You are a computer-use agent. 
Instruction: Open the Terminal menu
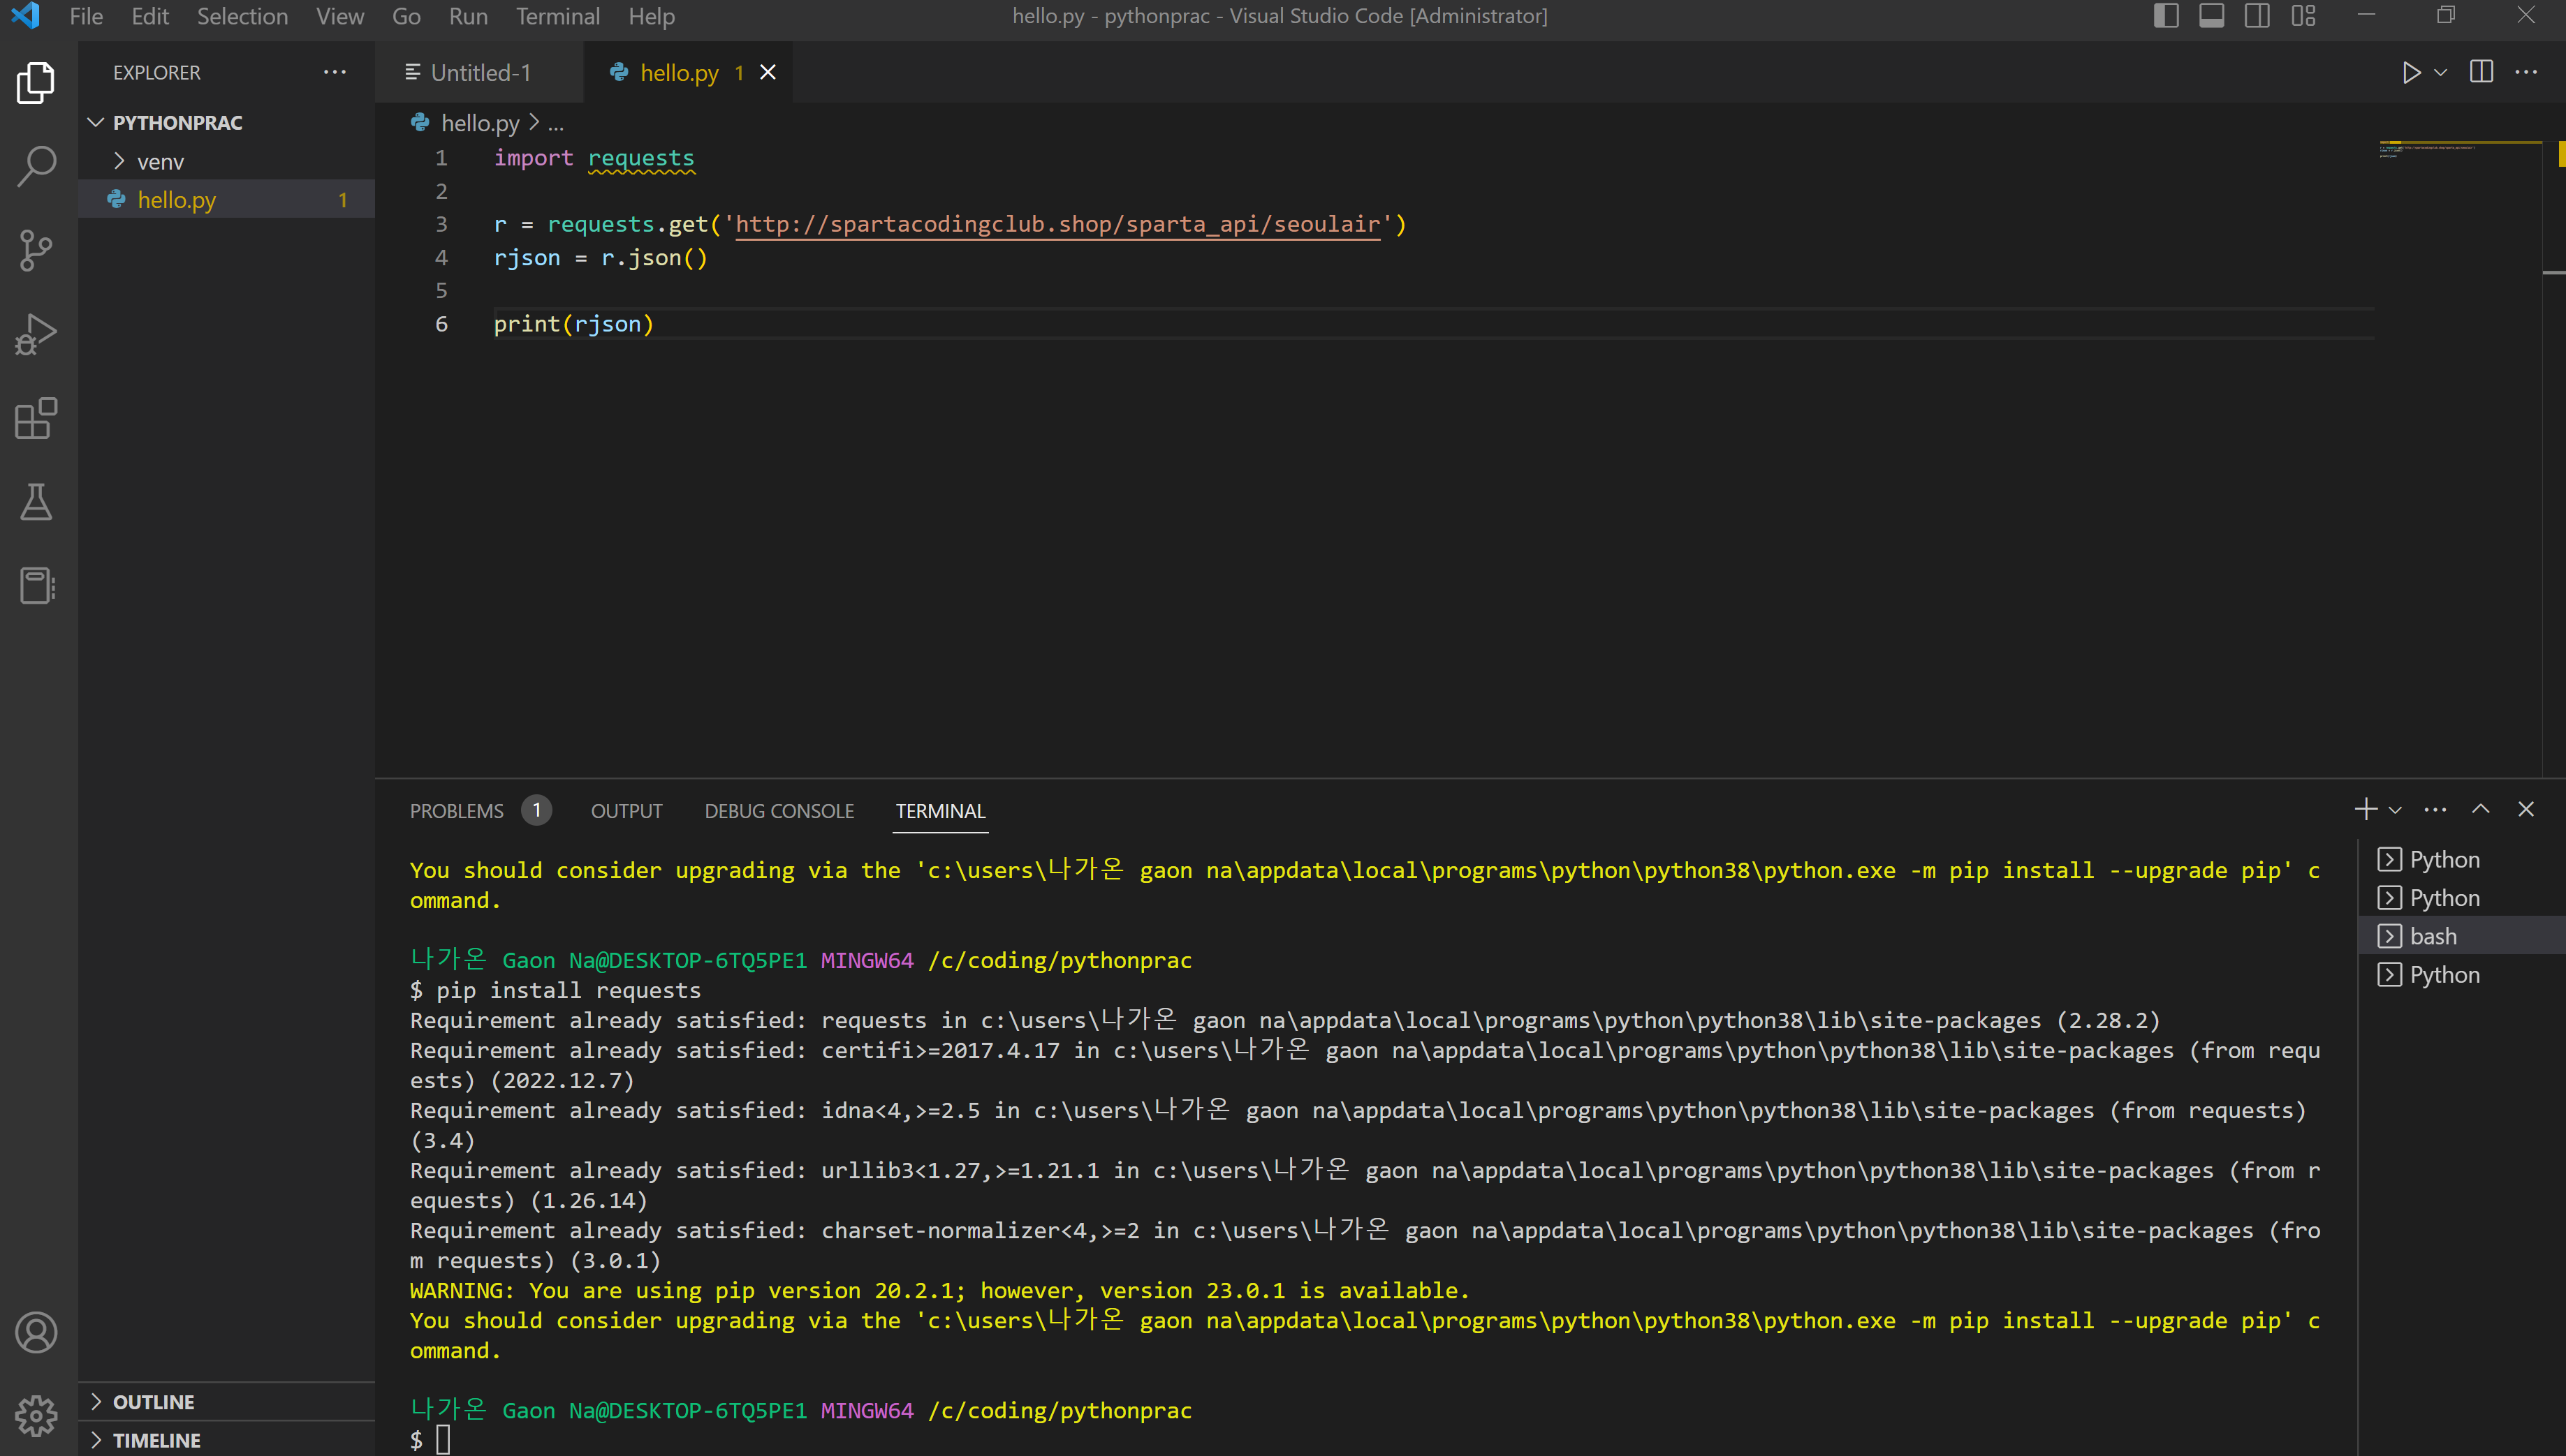tap(558, 16)
